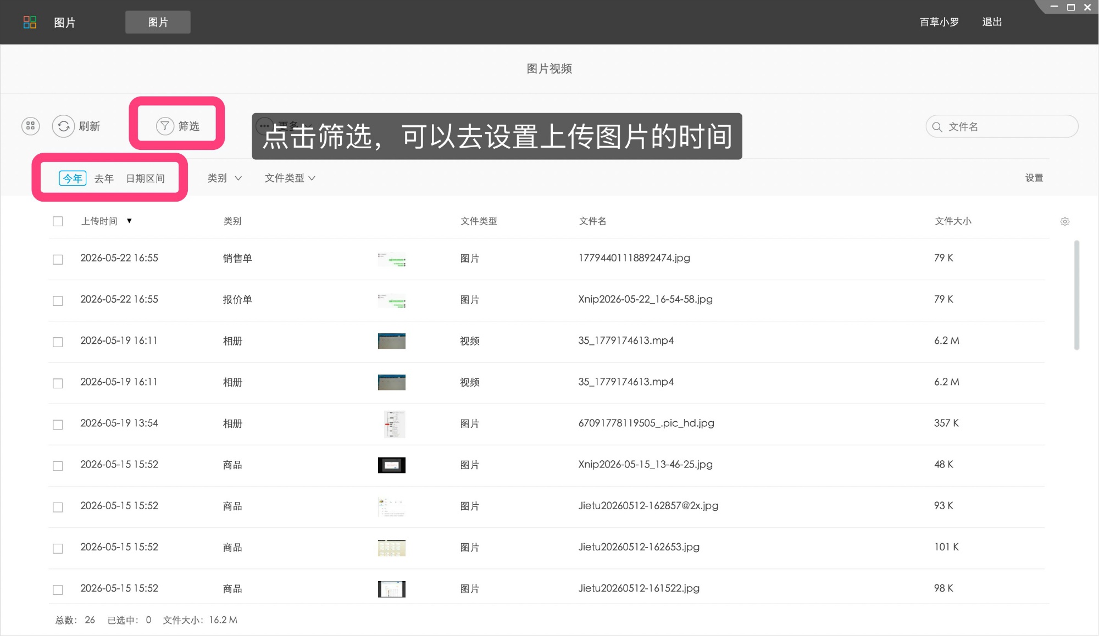Maximize the application window
The width and height of the screenshot is (1099, 636).
pos(1071,7)
